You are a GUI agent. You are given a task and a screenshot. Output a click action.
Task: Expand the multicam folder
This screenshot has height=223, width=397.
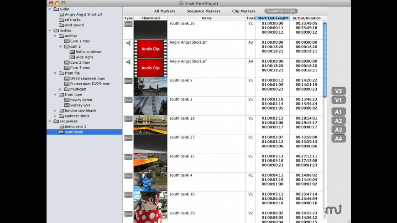click(x=61, y=89)
